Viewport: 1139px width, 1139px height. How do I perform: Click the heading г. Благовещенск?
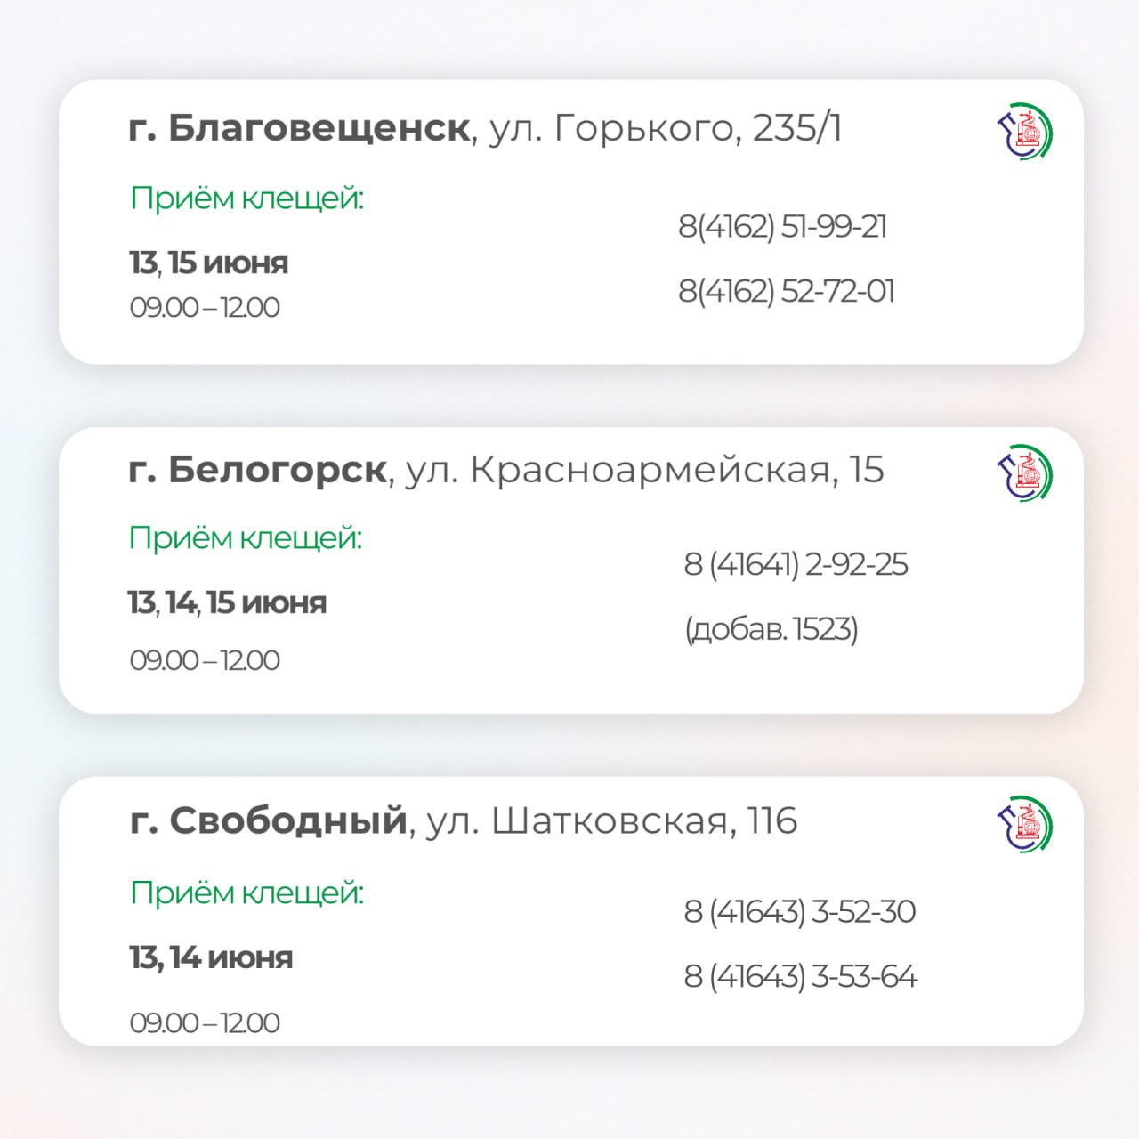[x=299, y=128]
